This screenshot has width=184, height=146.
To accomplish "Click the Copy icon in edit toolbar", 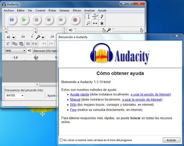I will coord(15,44).
